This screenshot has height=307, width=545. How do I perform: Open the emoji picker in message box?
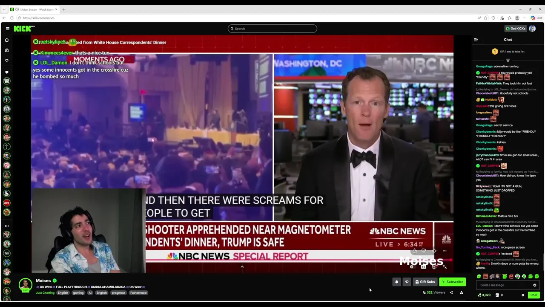(534, 285)
